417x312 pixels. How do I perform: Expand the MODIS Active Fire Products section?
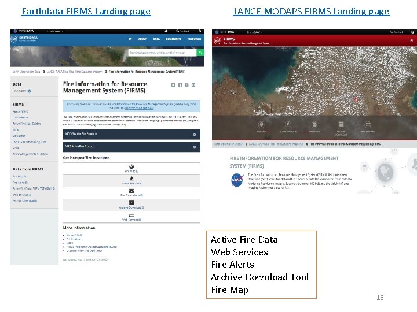pos(131,134)
